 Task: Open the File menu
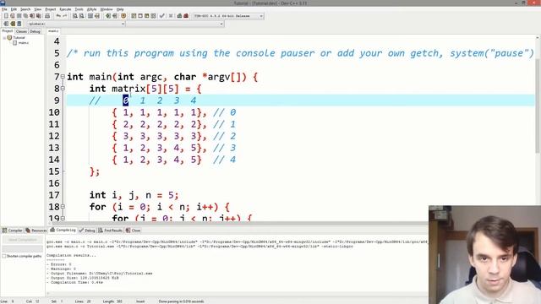pos(4,9)
